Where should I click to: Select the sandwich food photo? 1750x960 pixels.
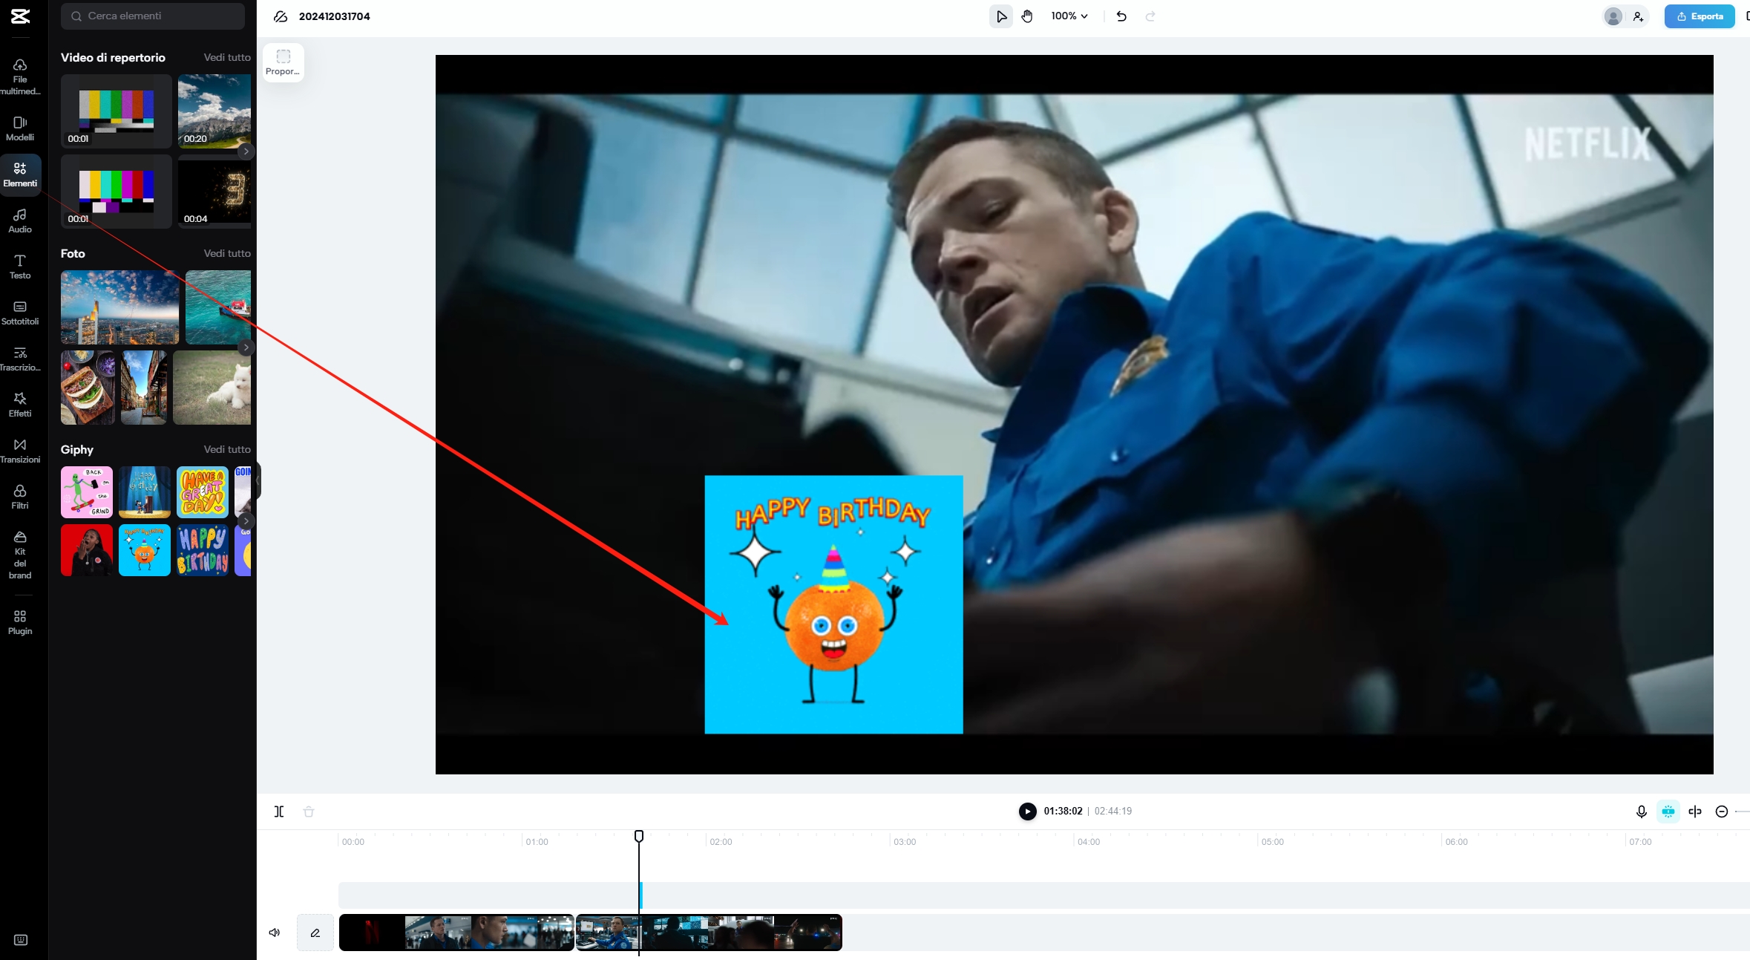(x=88, y=387)
